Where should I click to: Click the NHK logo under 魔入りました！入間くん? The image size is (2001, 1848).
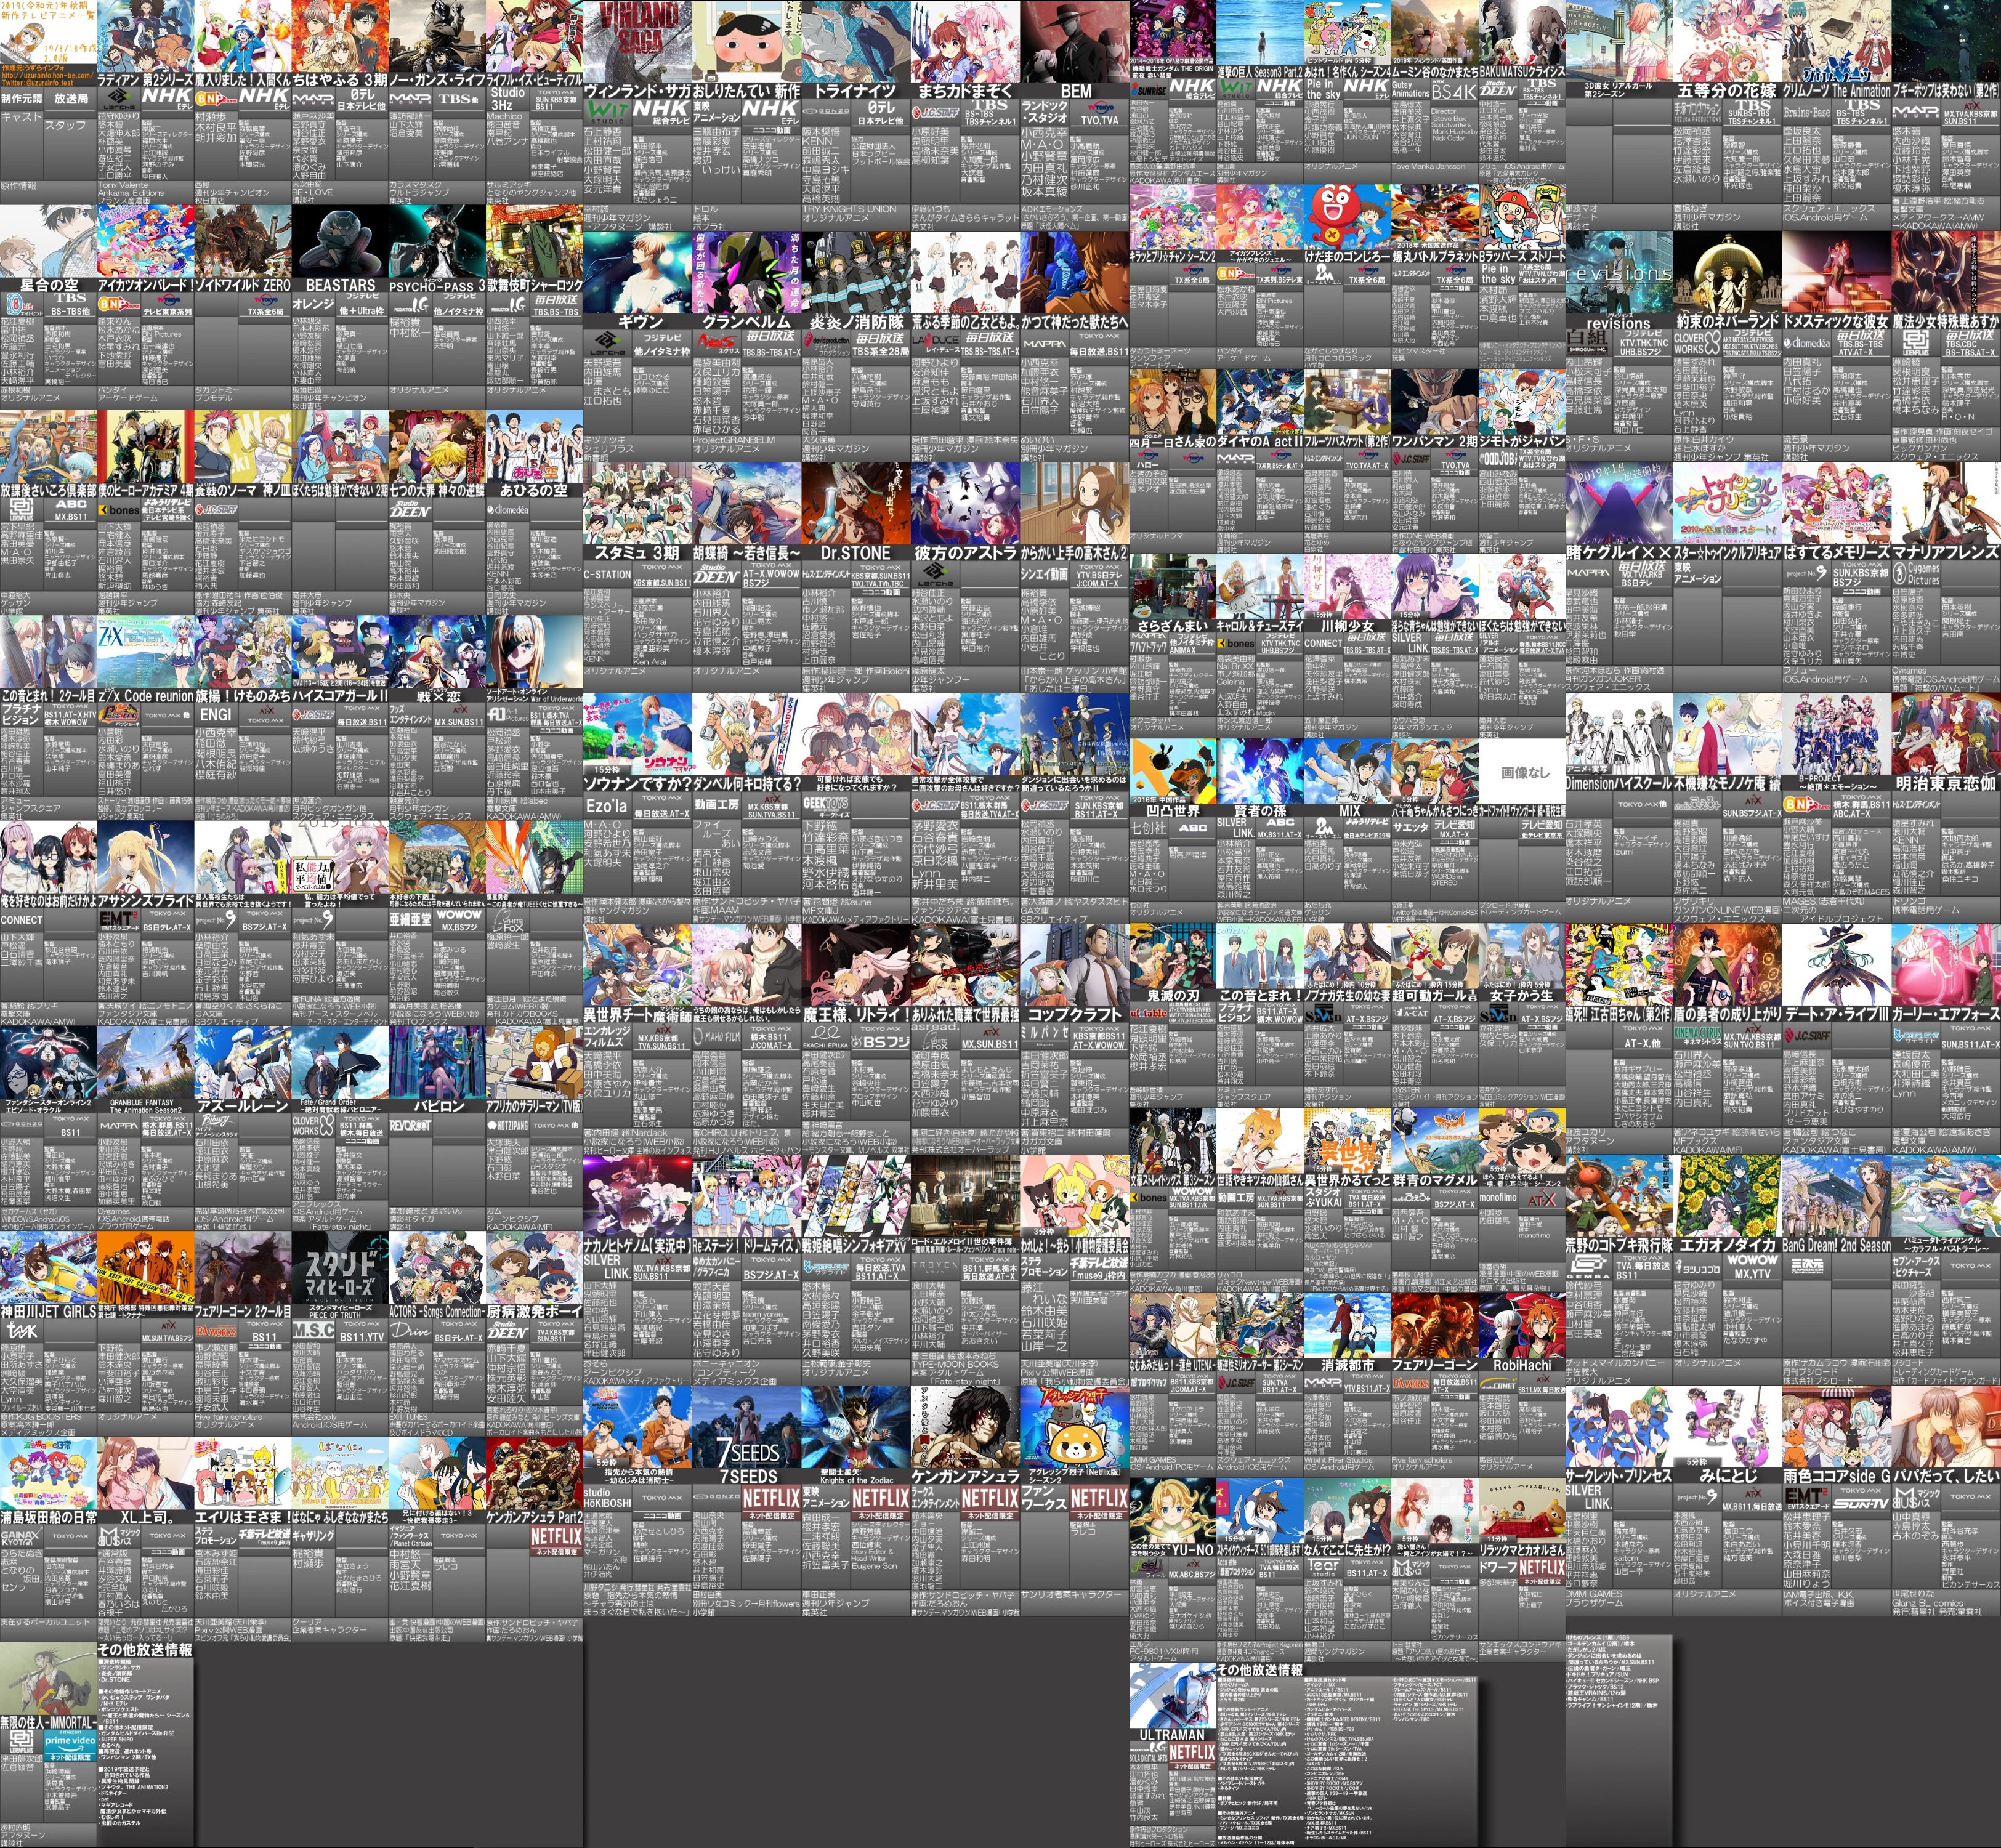click(264, 98)
